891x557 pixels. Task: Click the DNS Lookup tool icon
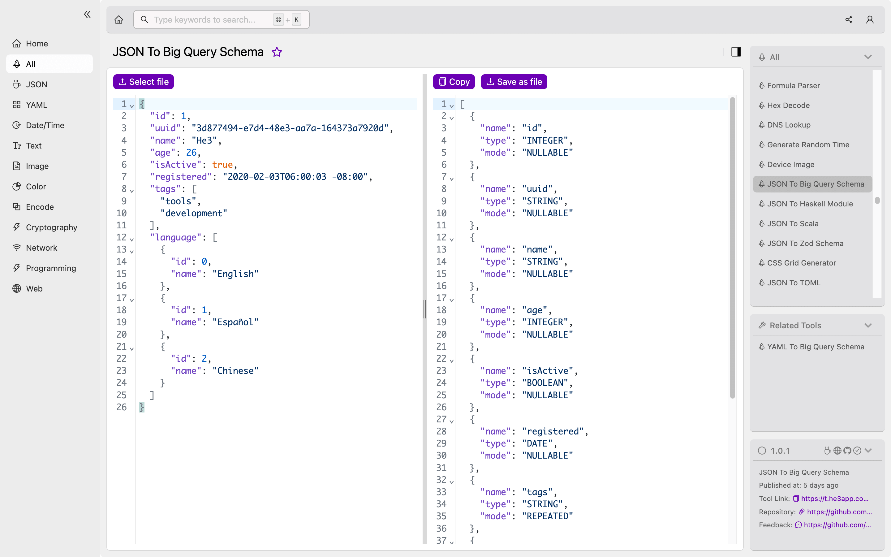[761, 124]
